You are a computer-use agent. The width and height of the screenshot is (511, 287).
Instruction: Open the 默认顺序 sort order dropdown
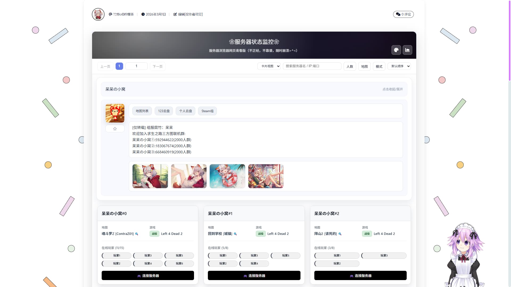click(x=399, y=66)
